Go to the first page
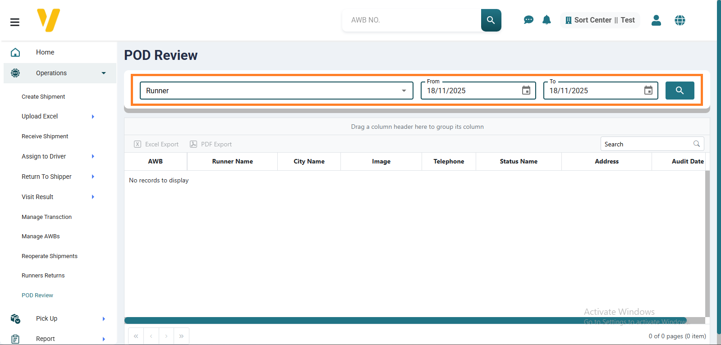721x345 pixels. [136, 336]
